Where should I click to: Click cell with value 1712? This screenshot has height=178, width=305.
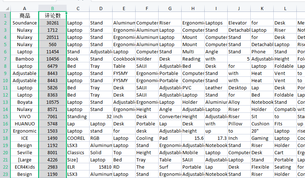pos(53,30)
